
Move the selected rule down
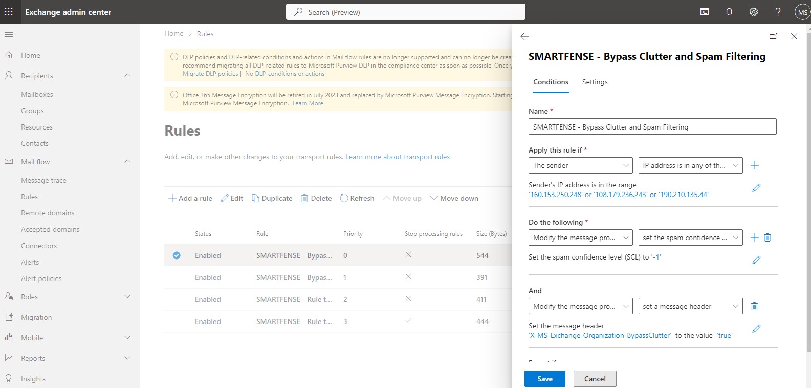point(454,198)
